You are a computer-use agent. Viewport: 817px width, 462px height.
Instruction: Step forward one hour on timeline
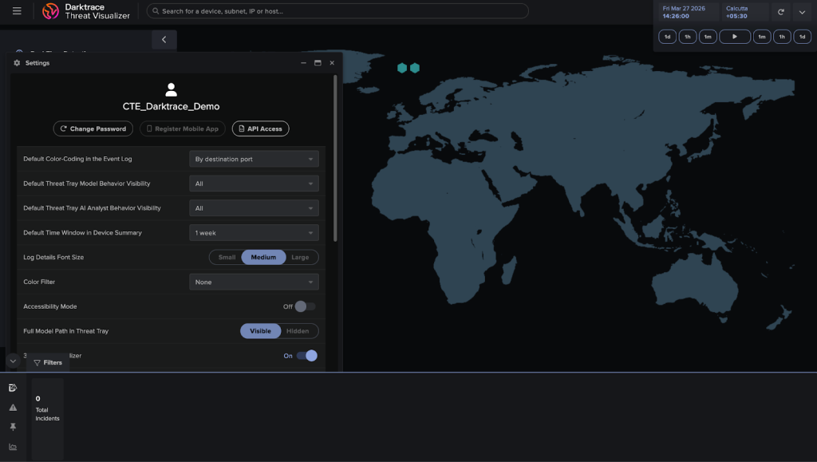(782, 37)
